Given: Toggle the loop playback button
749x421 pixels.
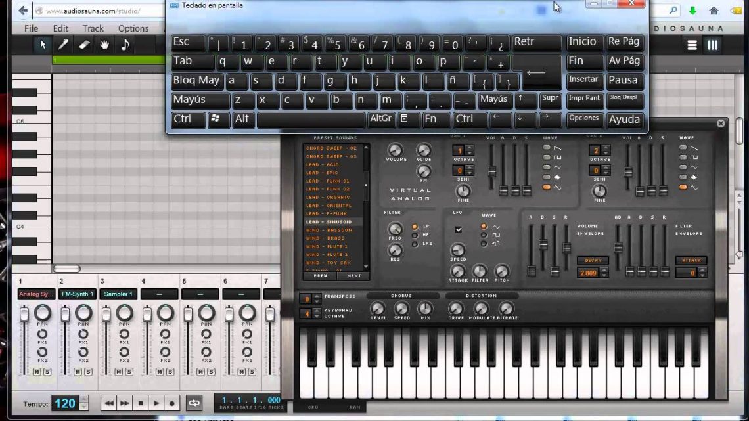Looking at the screenshot, I should pos(194,403).
